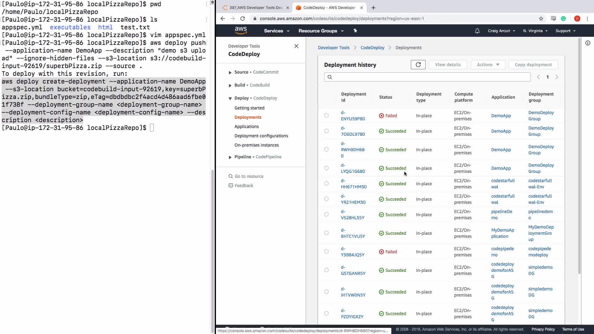Open the info panel icon at right
594x334 pixels.
588,43
